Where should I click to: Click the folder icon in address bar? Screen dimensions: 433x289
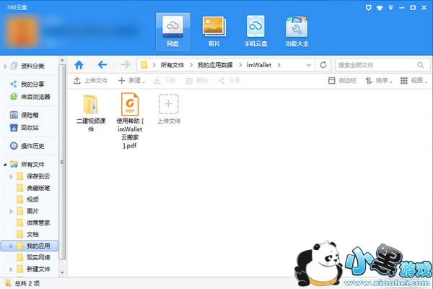(x=144, y=65)
